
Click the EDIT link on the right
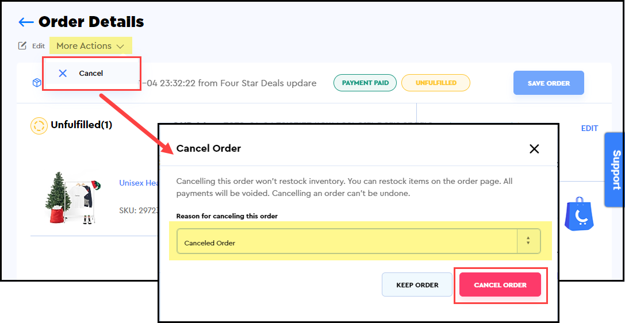click(589, 128)
